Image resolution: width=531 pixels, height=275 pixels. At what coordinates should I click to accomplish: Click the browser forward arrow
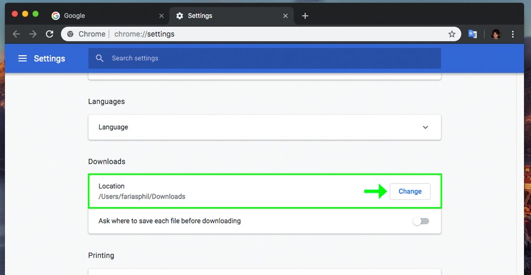pos(33,34)
